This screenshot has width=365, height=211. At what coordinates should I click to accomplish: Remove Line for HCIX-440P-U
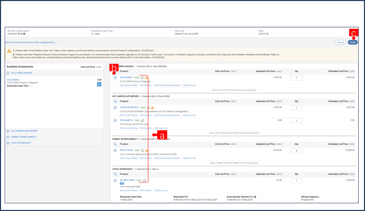tap(161, 128)
